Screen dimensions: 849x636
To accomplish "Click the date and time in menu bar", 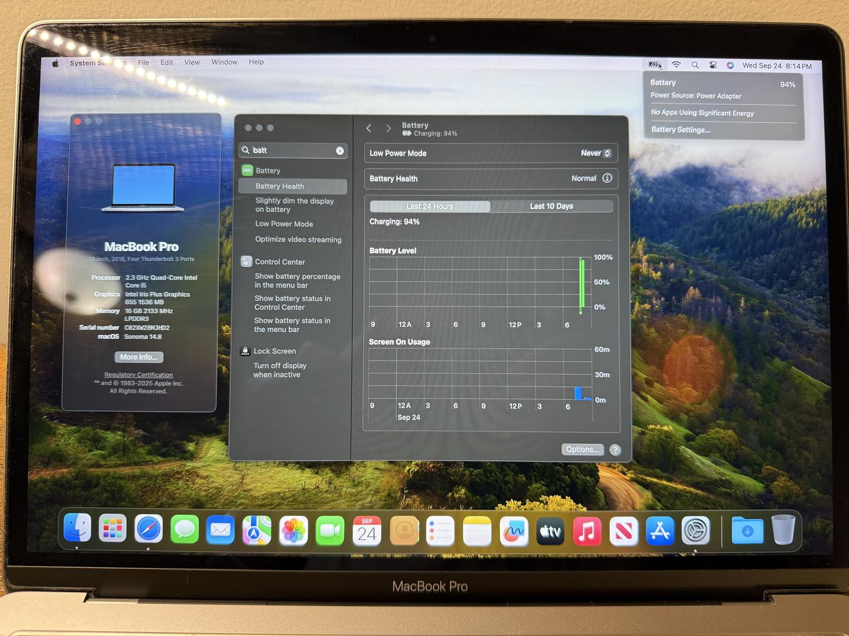I will pyautogui.click(x=777, y=66).
